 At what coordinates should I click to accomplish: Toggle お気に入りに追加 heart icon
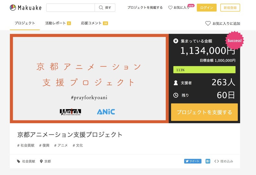pos(208,23)
